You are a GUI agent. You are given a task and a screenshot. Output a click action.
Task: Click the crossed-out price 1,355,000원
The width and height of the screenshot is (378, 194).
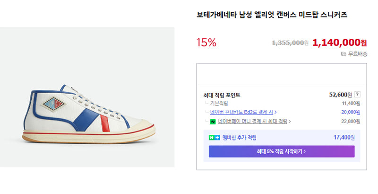coord(290,43)
